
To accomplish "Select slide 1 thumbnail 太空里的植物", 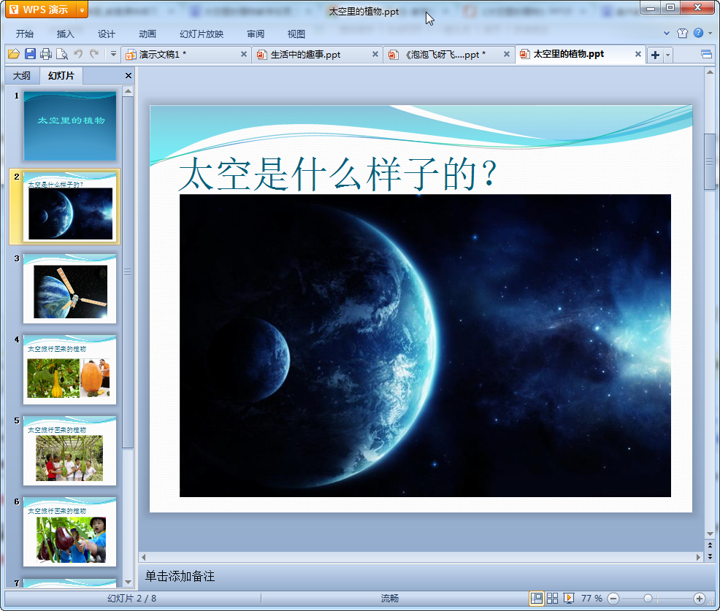I will (70, 126).
